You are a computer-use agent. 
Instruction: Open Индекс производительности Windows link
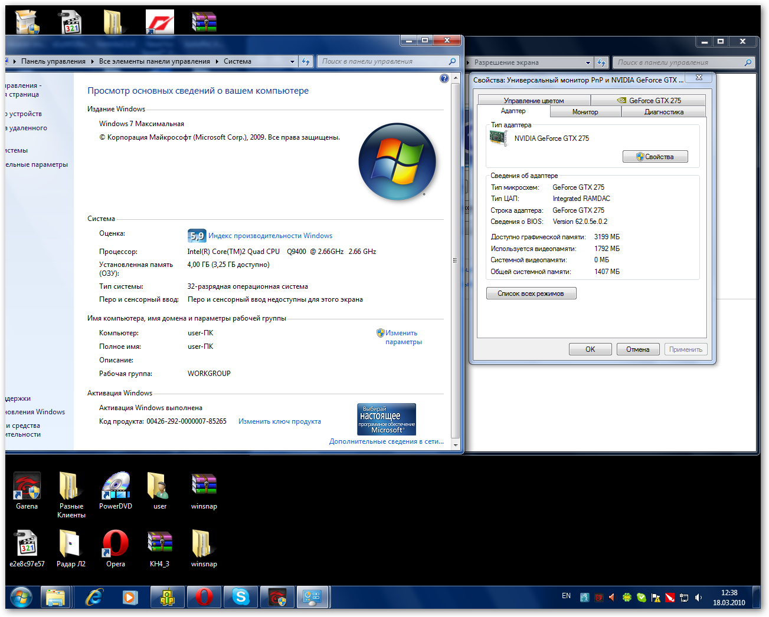click(270, 236)
